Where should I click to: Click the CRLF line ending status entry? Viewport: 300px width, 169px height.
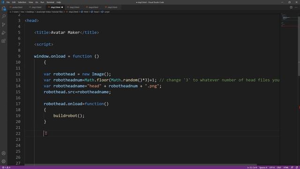click(279, 168)
